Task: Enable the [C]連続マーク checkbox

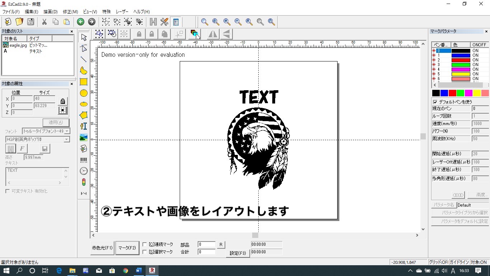Action: coord(145,244)
